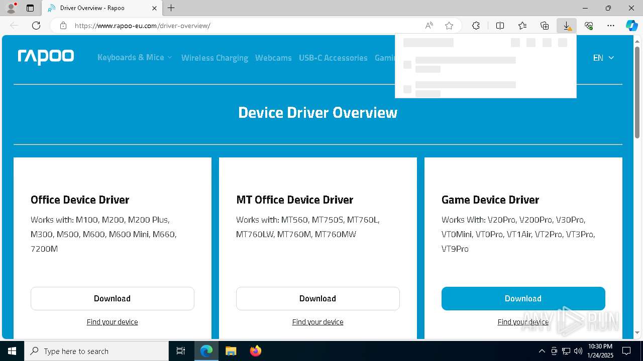Viewport: 643px width, 361px height.
Task: Close the Driver Overview tab
Action: point(154,8)
